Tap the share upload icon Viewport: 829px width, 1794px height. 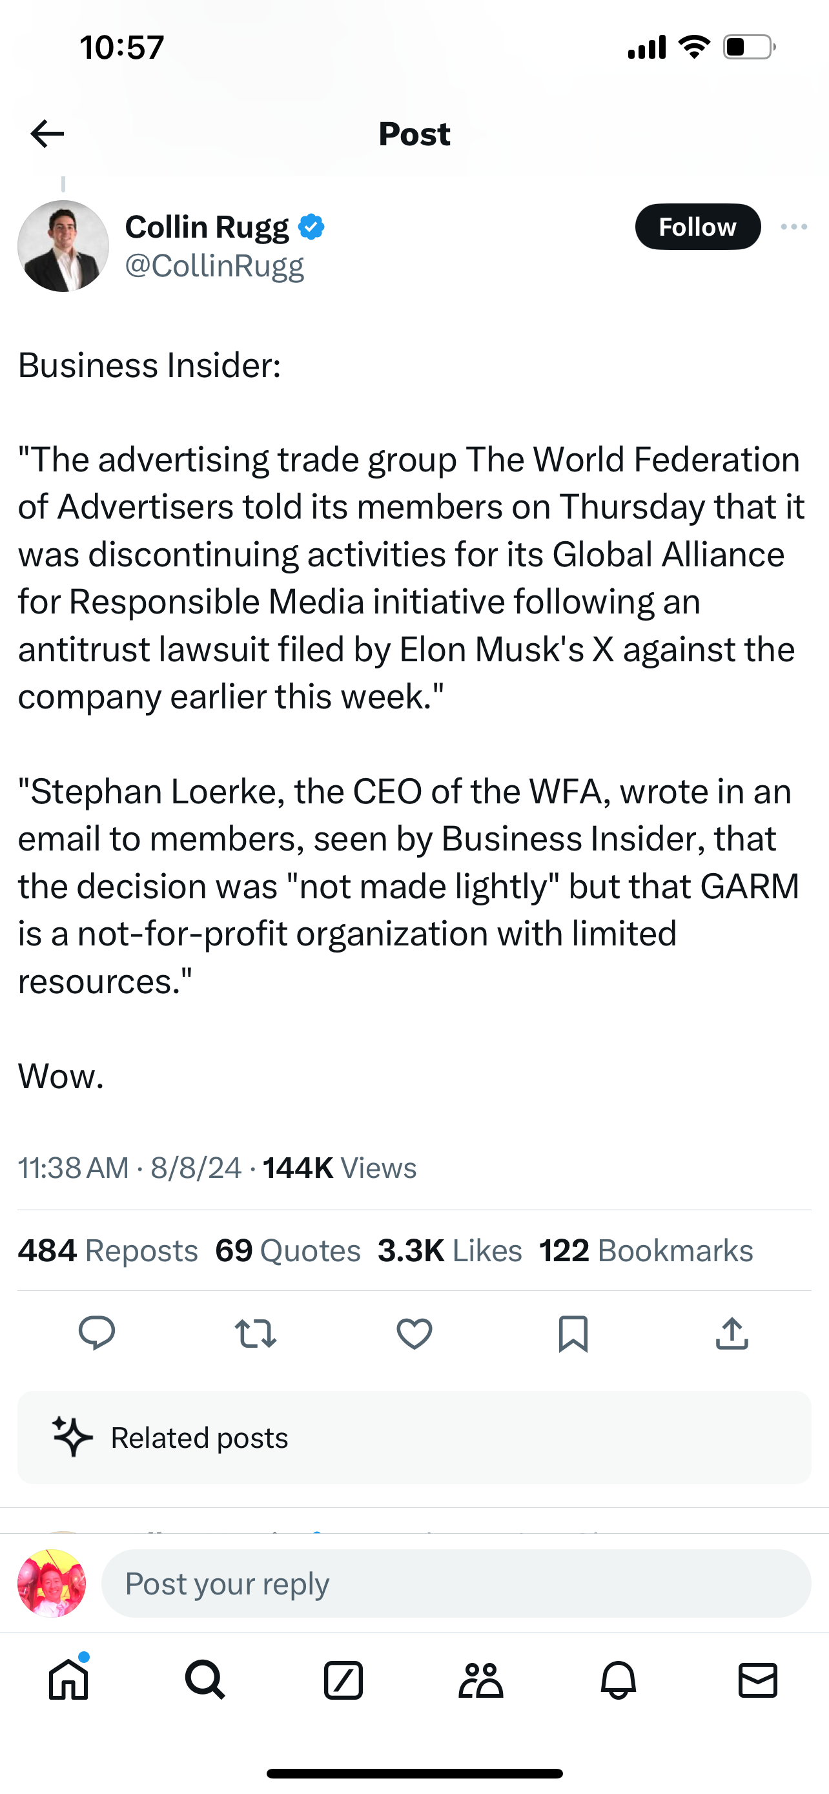[x=732, y=1334]
